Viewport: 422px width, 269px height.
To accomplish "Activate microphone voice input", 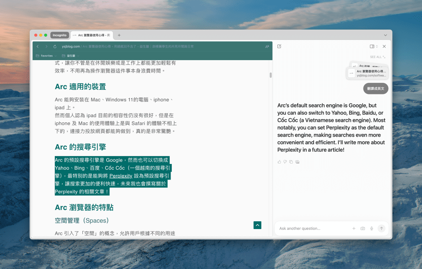I will pos(372,229).
